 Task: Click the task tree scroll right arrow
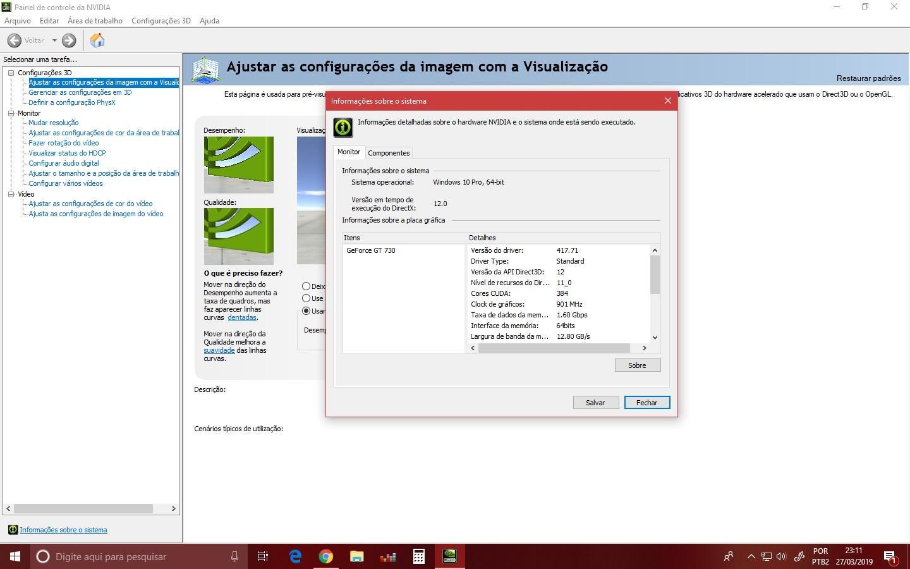click(173, 508)
